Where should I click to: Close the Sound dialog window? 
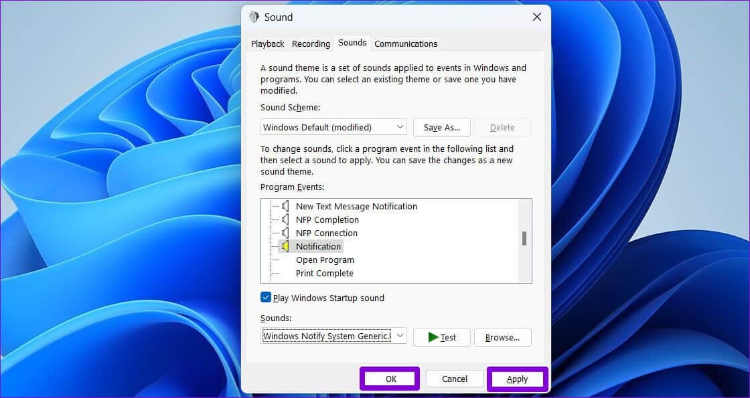(536, 17)
